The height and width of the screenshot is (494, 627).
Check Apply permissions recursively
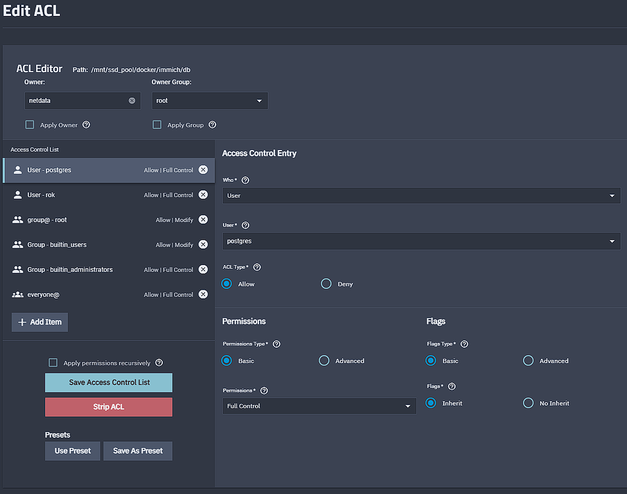pyautogui.click(x=53, y=363)
